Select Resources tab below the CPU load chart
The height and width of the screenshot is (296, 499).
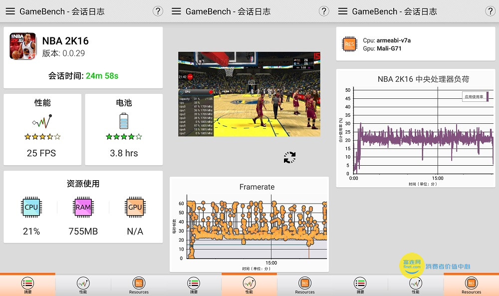(471, 285)
